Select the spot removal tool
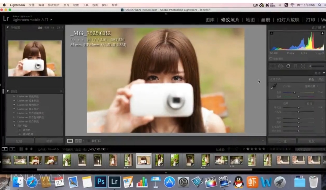326x190 pixels. (x=281, y=66)
